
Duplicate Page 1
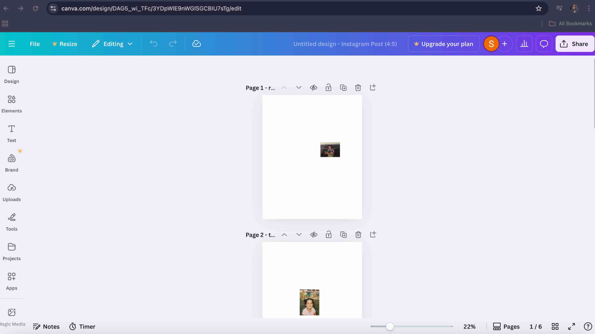coord(343,88)
